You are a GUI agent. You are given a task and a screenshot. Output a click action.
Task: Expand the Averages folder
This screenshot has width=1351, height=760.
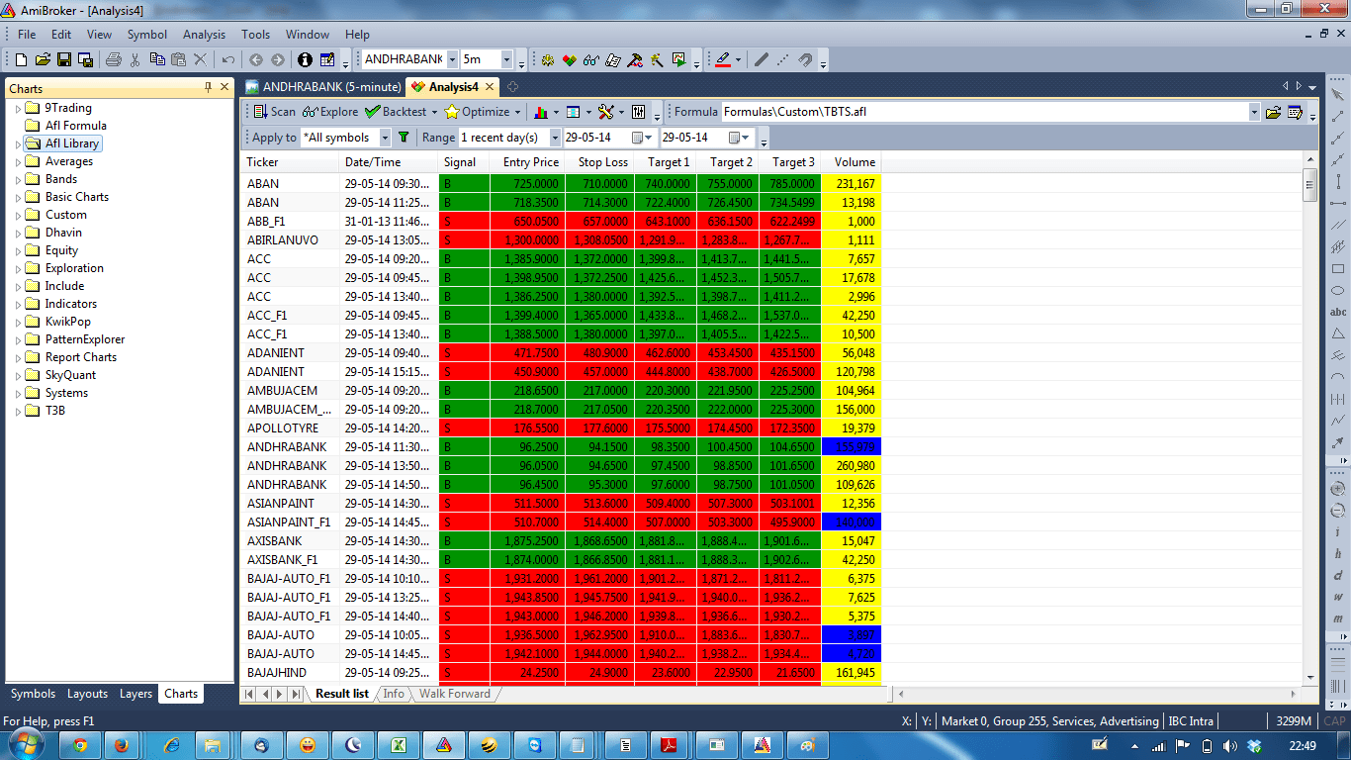pyautogui.click(x=18, y=161)
